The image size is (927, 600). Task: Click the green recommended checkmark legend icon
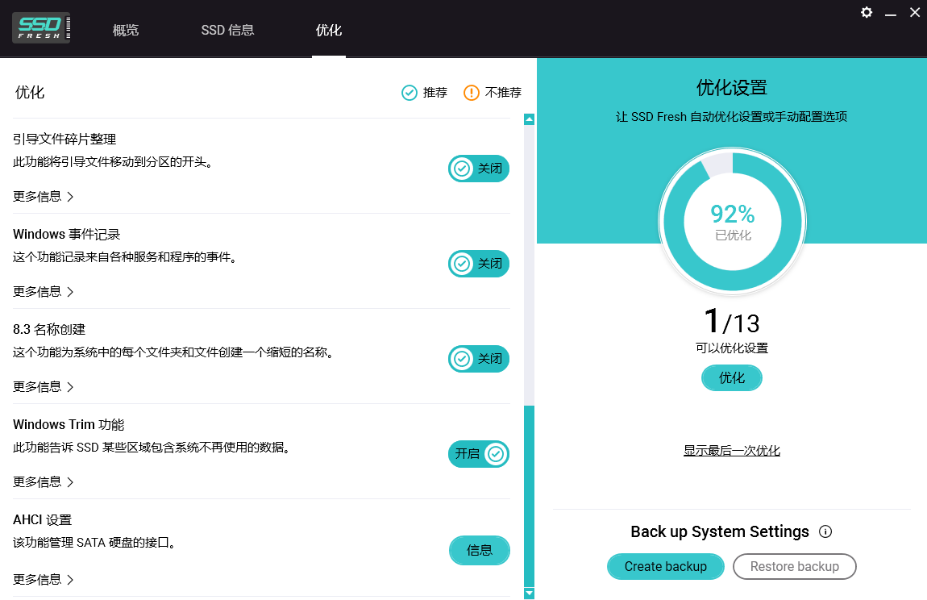tap(409, 93)
